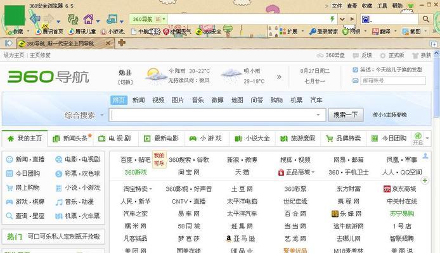
Task: Click the 设为主页 link
Action: pos(14,55)
